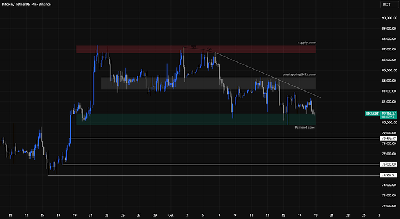Click the 79,000.00 price axis label
The image size is (400, 219).
point(390,133)
